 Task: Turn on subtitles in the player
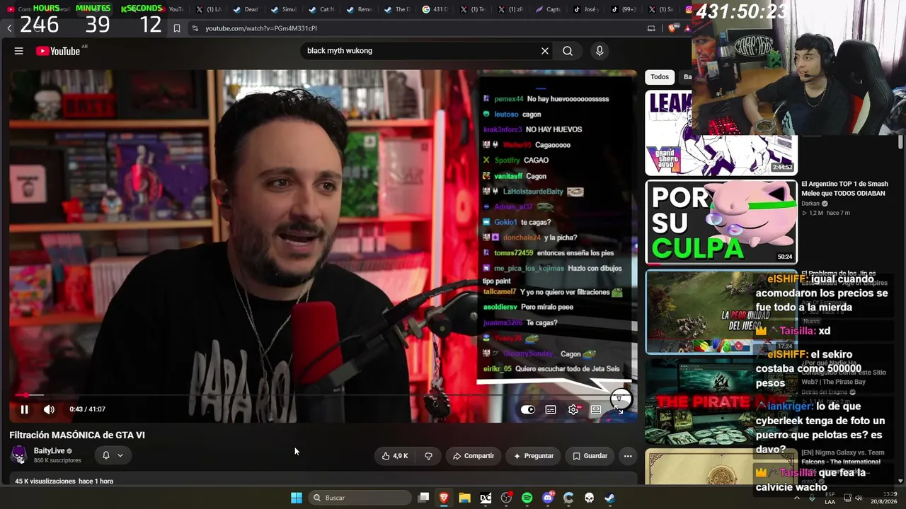point(551,409)
